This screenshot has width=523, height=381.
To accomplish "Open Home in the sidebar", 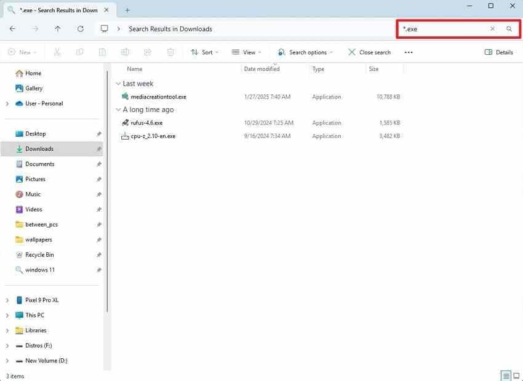I will pyautogui.click(x=33, y=73).
